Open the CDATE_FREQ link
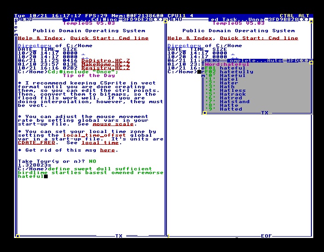This screenshot has width=324, height=252. (x=36, y=143)
